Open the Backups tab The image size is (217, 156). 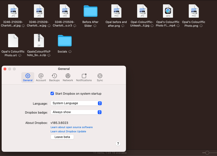pyautogui.click(x=54, y=78)
